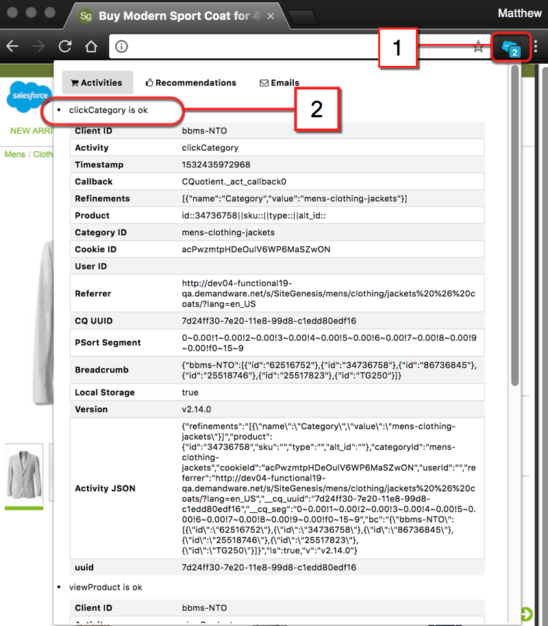The width and height of the screenshot is (548, 626).
Task: Select the Local Storage value true
Action: (190, 392)
